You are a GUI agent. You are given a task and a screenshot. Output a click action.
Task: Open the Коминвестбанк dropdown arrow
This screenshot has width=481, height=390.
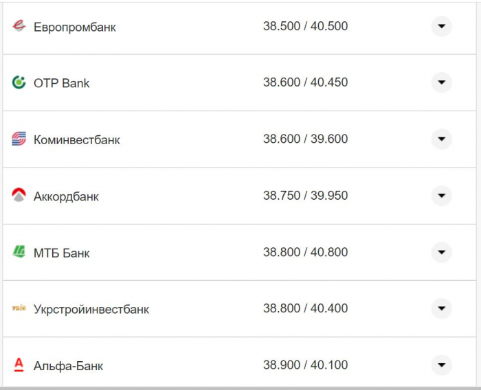(441, 139)
